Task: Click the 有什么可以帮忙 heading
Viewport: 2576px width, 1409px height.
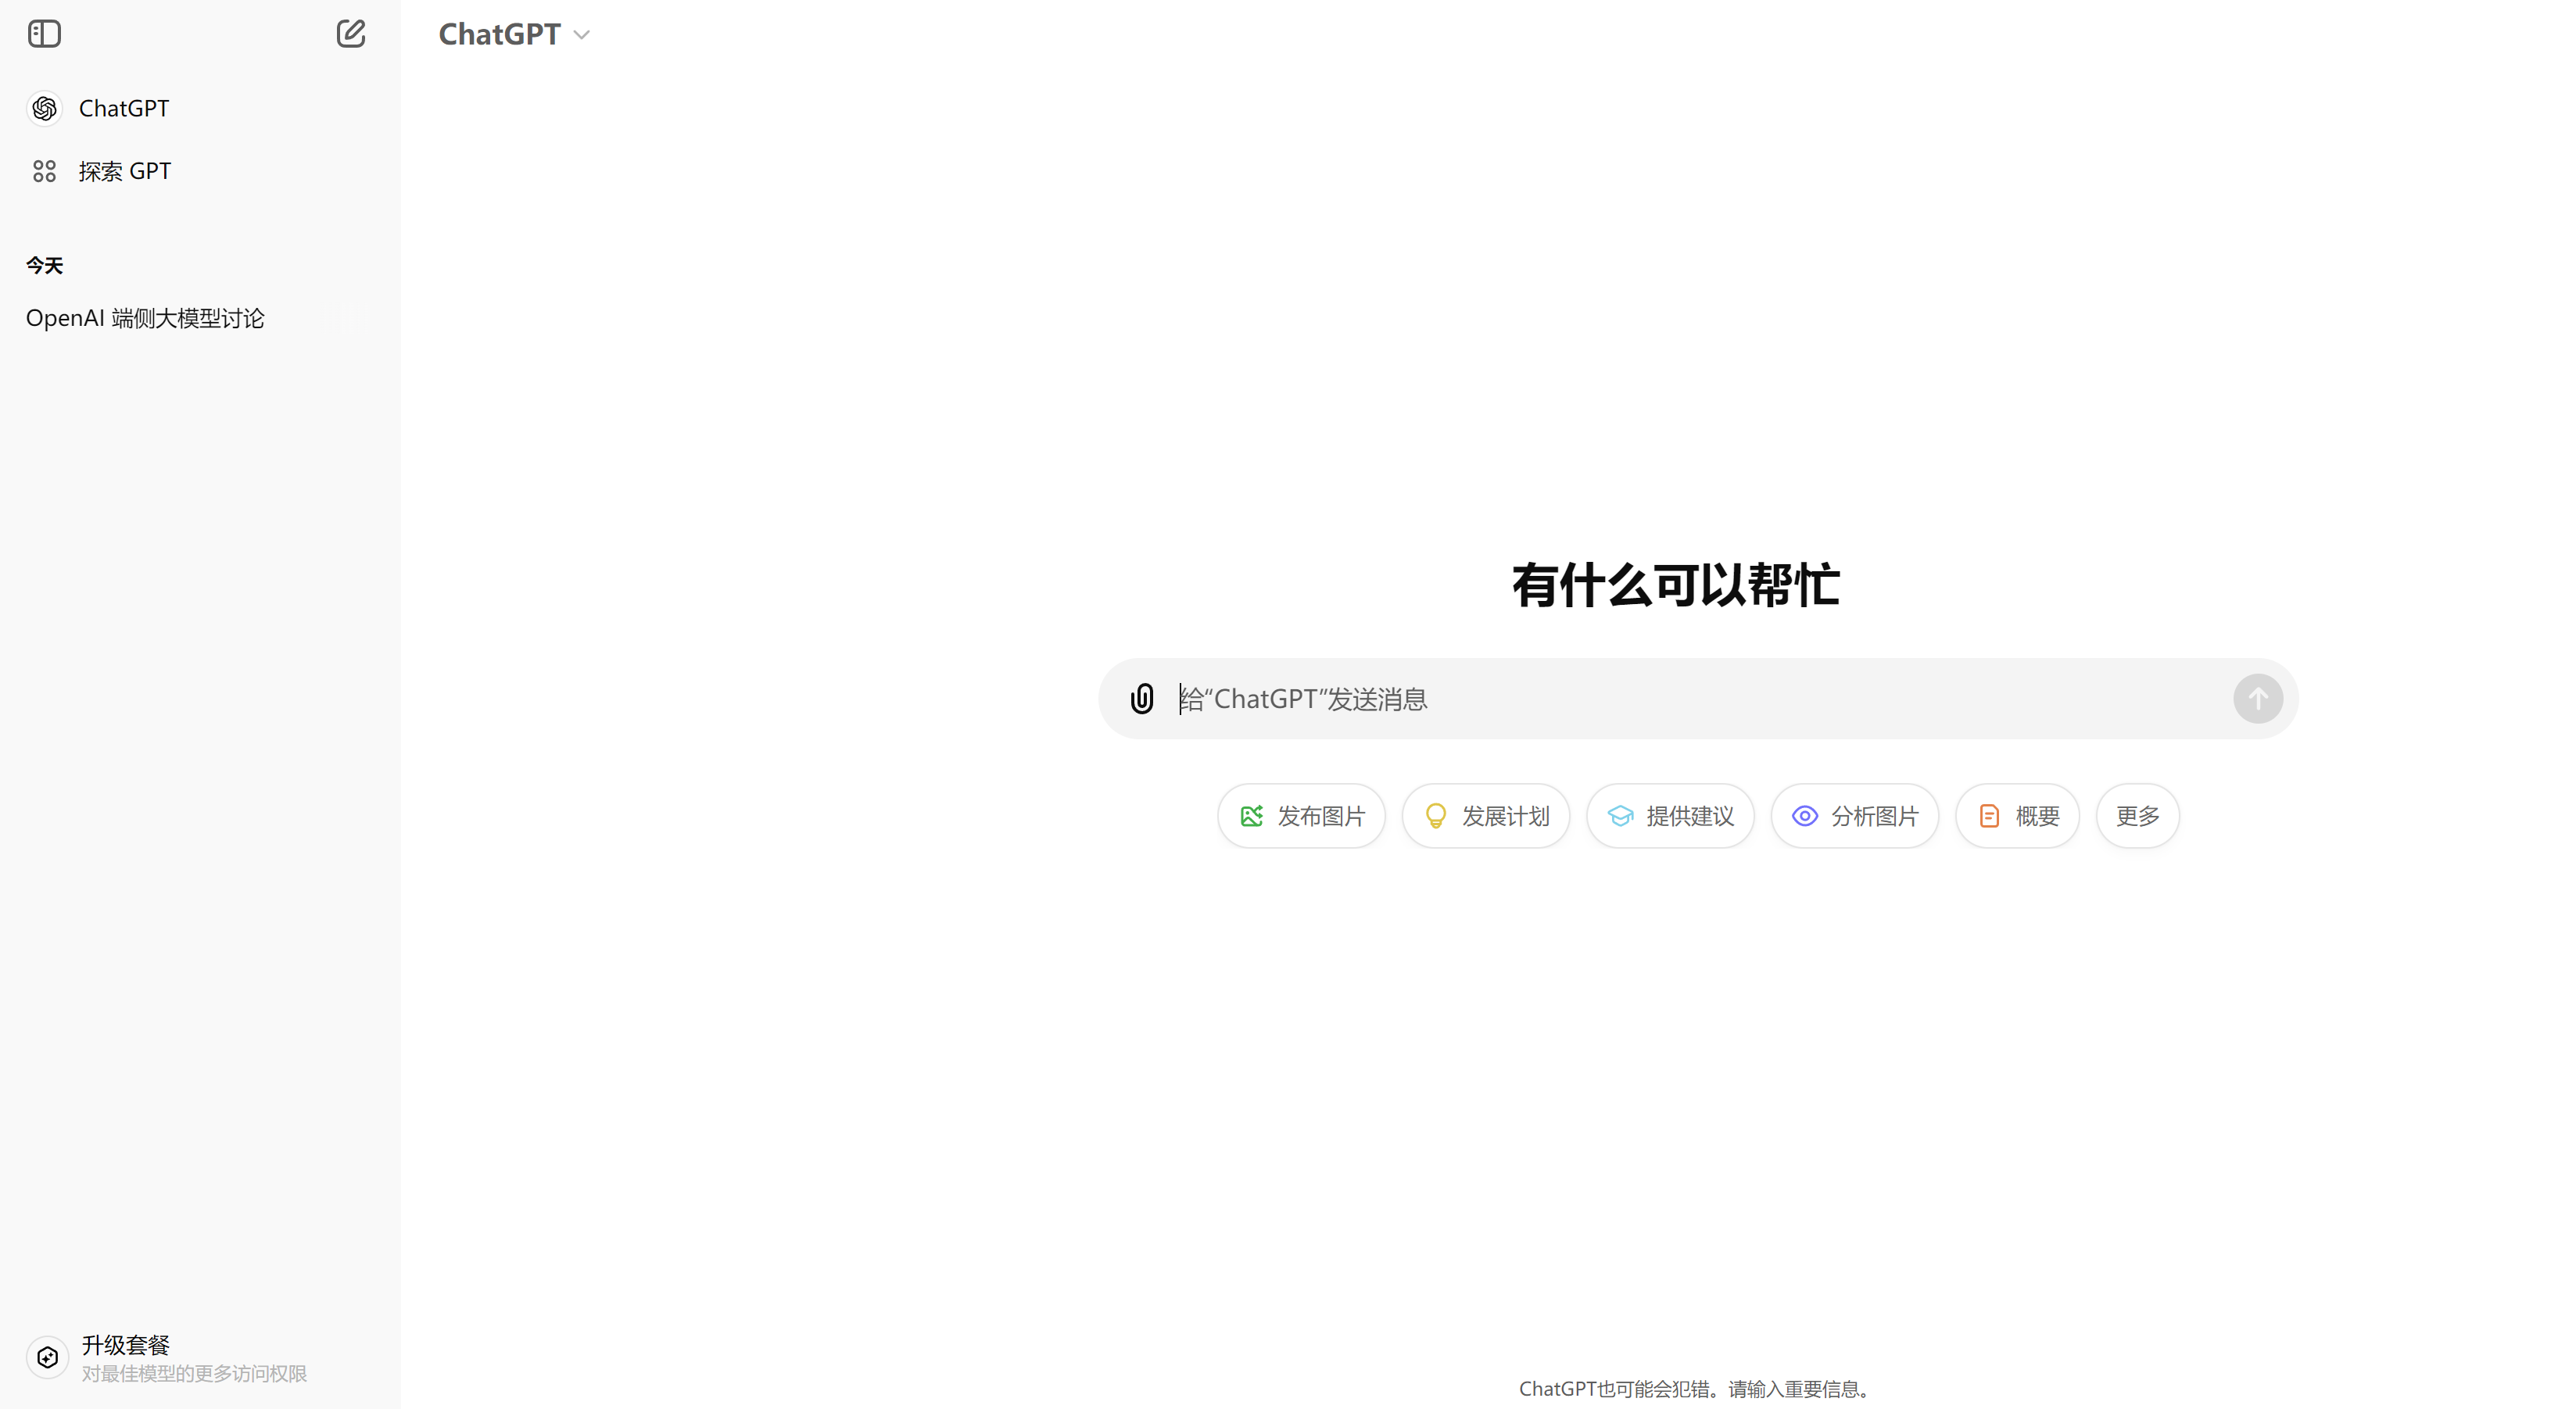Action: coord(1675,585)
